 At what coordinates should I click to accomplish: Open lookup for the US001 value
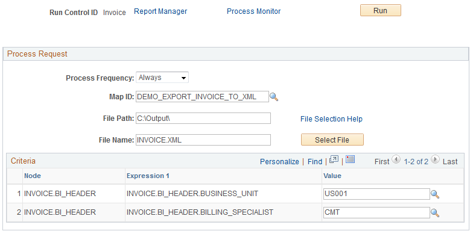coord(434,194)
